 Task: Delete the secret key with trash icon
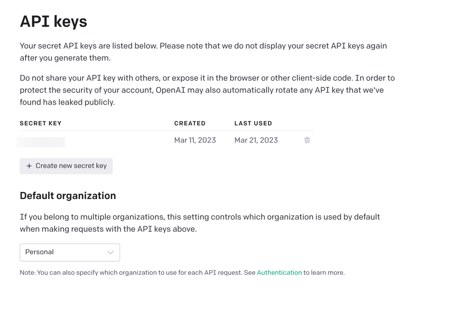pos(307,140)
